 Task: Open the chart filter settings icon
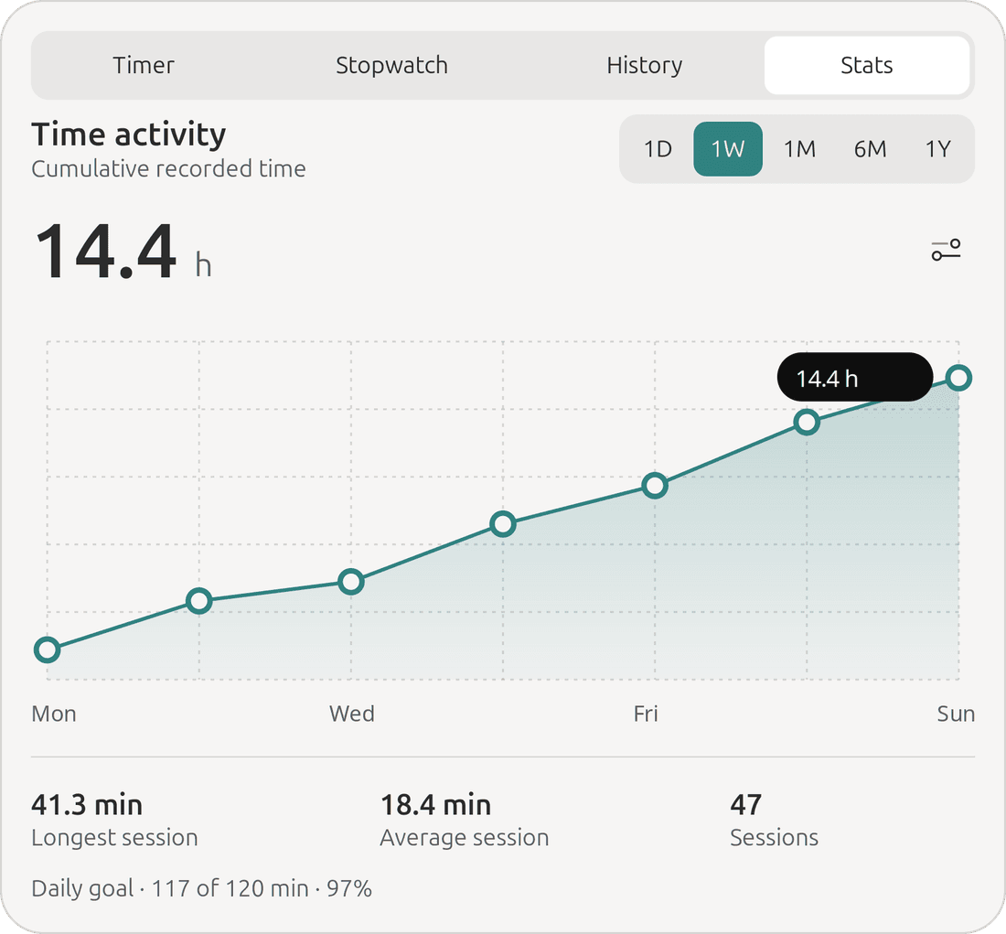coord(946,250)
